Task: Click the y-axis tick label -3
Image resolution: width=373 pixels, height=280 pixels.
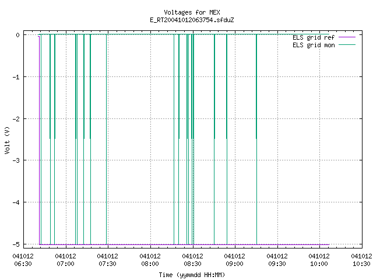Action: (16, 160)
